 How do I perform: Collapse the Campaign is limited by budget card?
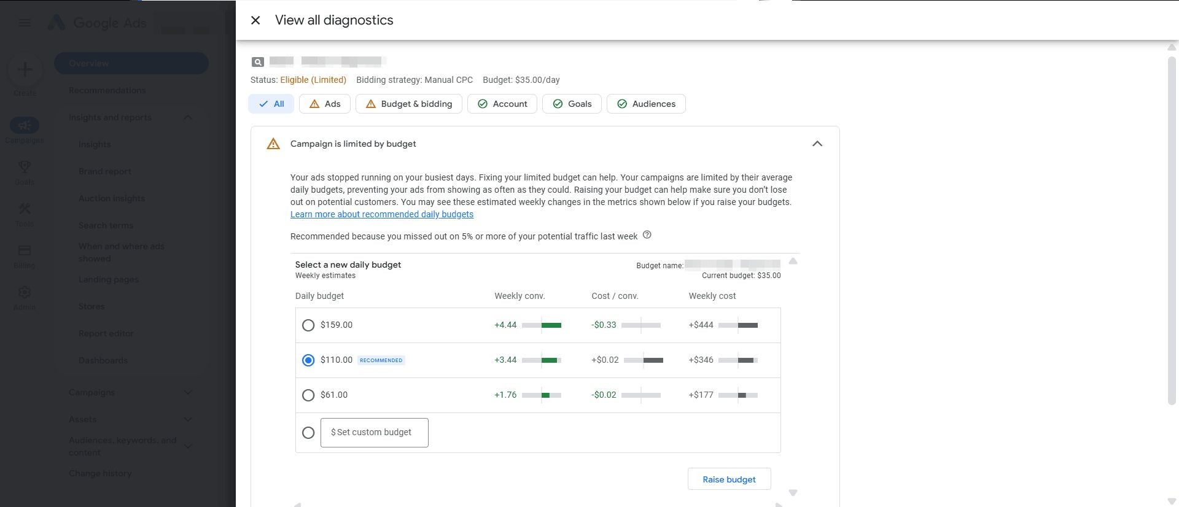[x=817, y=144]
